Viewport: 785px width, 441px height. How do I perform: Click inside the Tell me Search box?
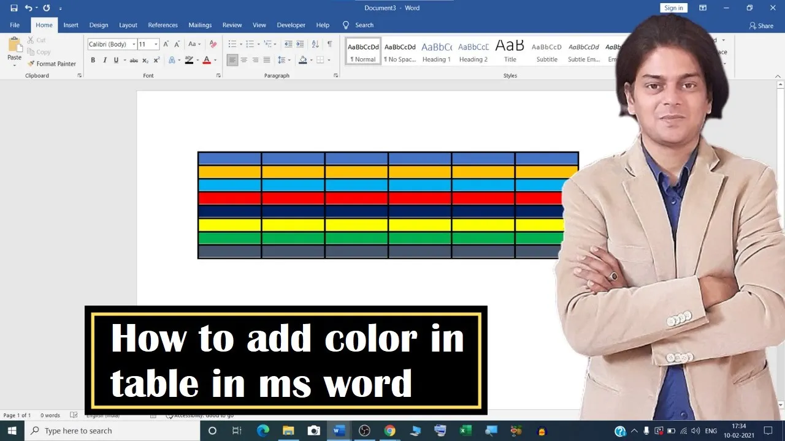pos(358,25)
